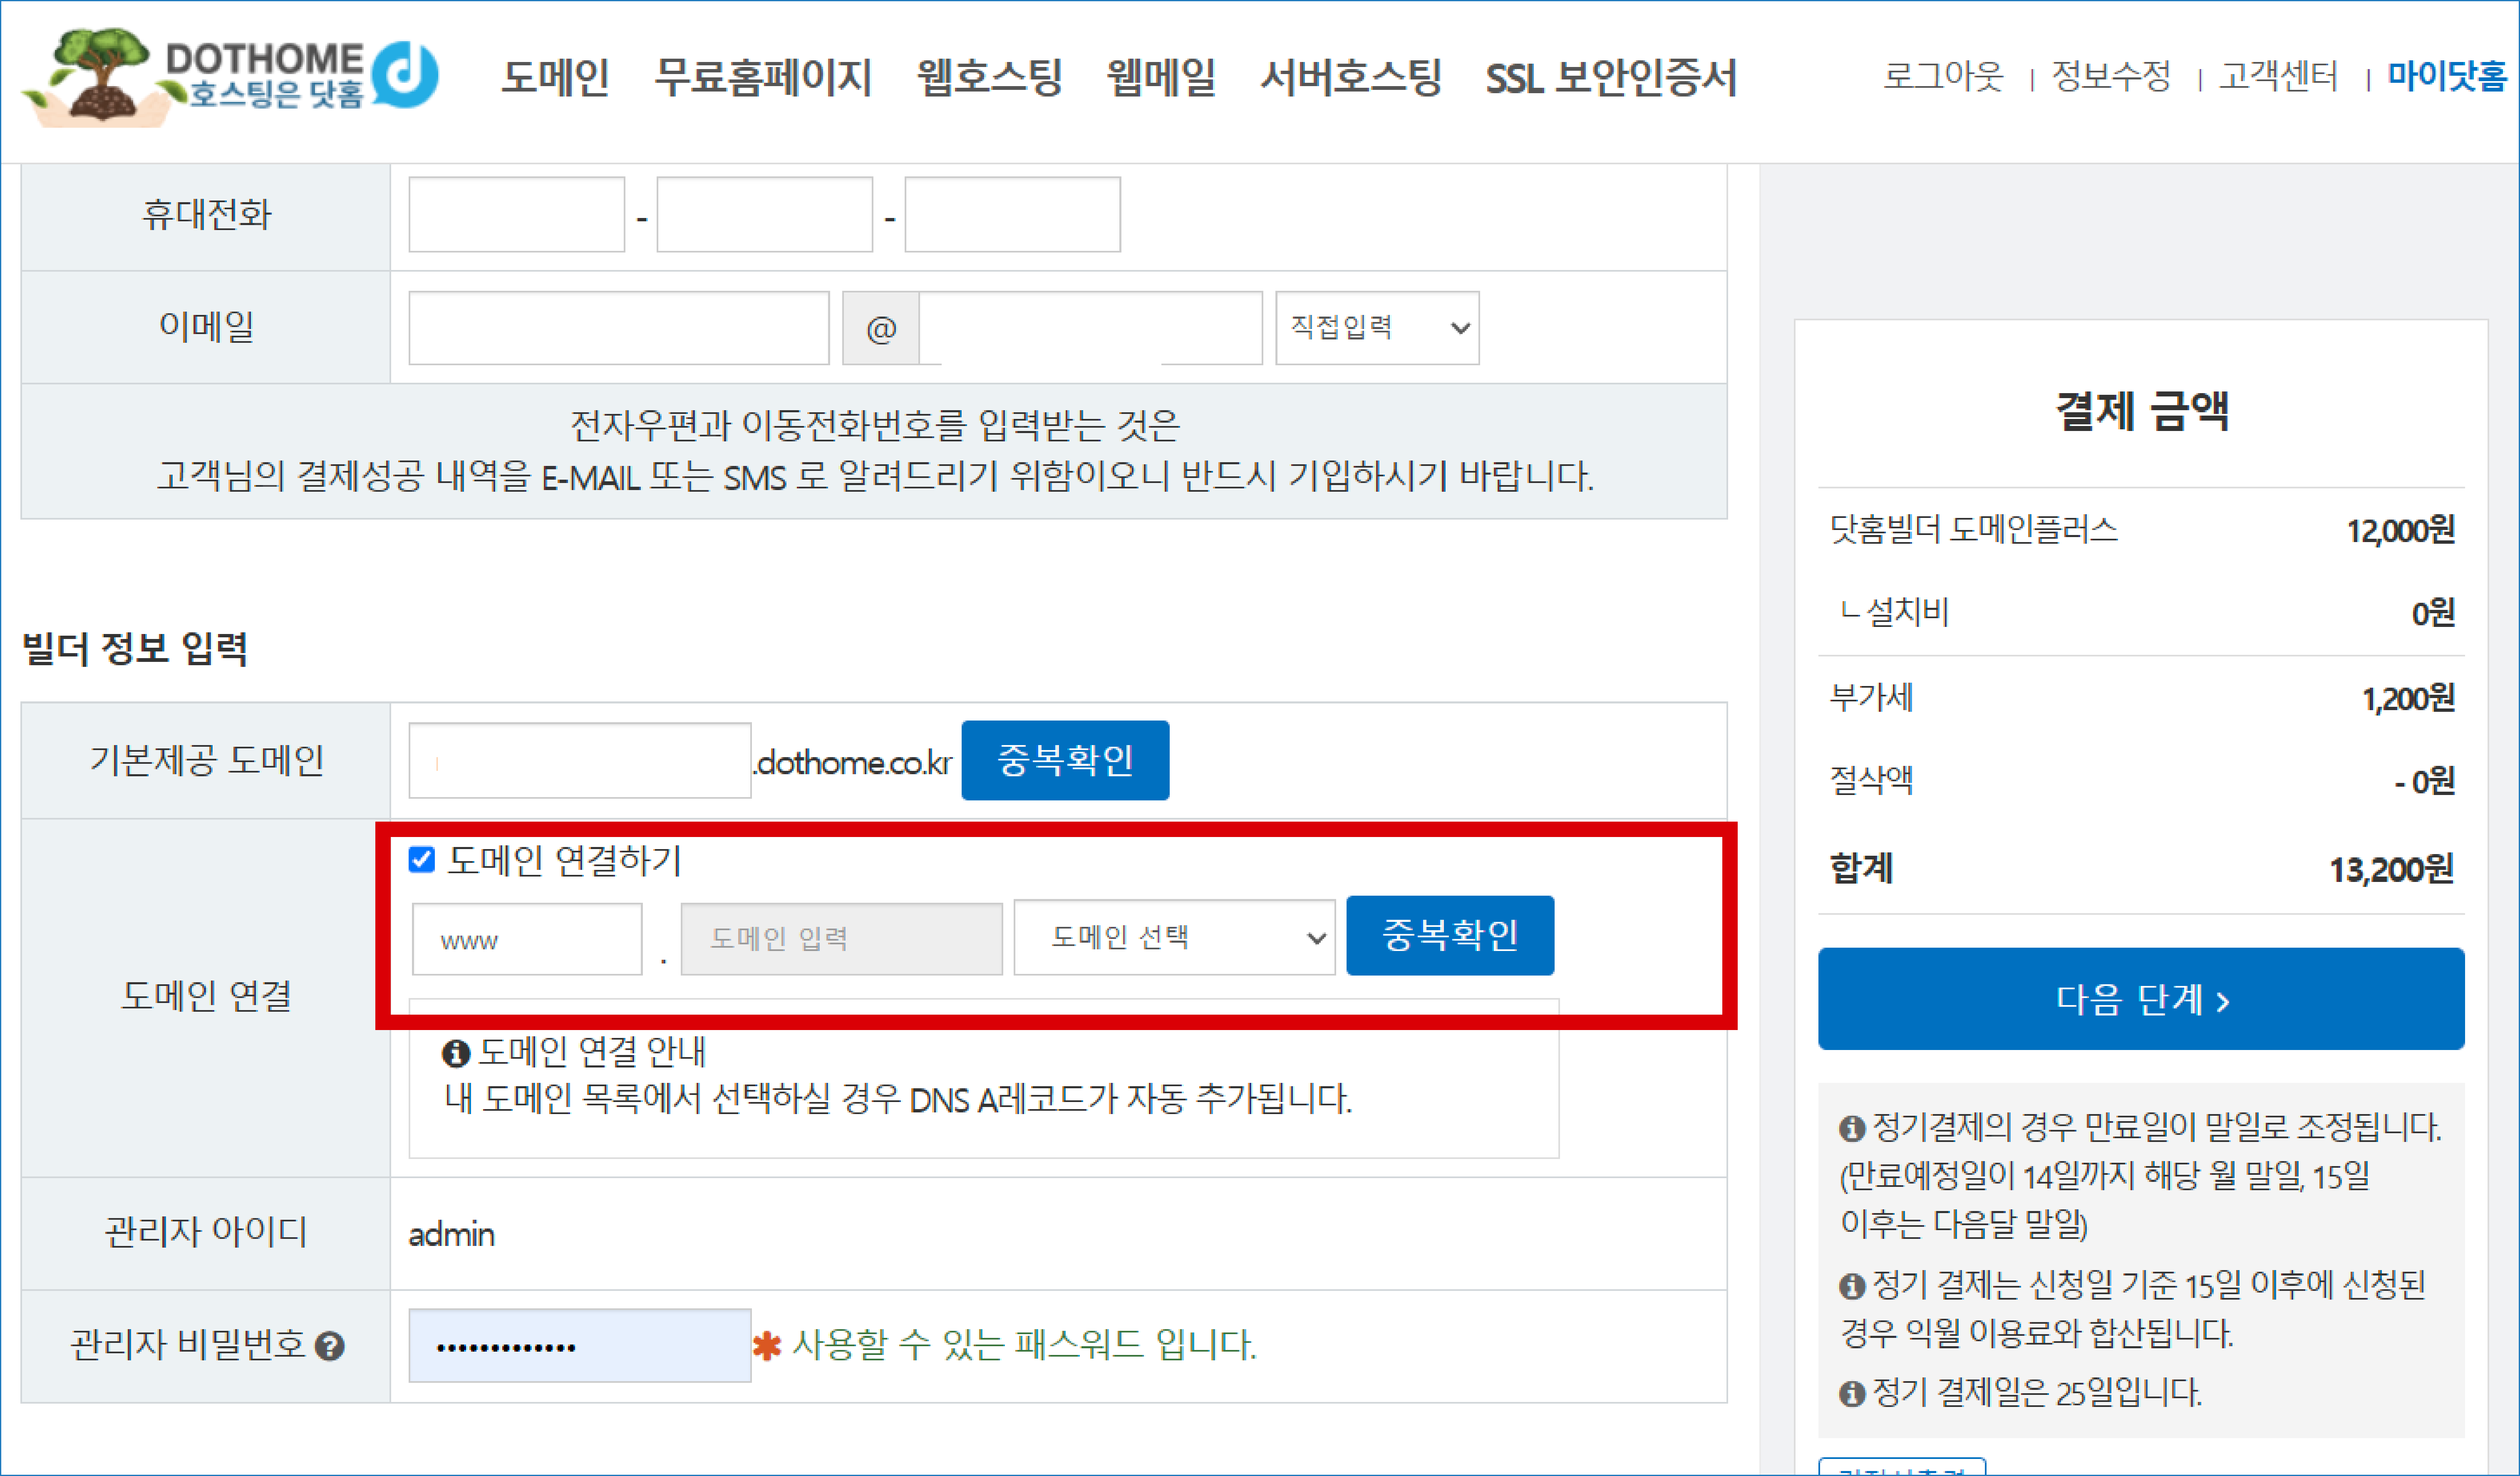Screen dimensions: 2520x1476
Task: Open the 도메인 menu item
Action: (x=555, y=77)
